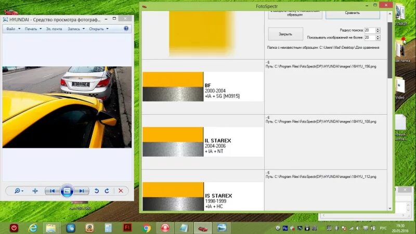Open the Calculator from the taskbar

click(x=108, y=228)
